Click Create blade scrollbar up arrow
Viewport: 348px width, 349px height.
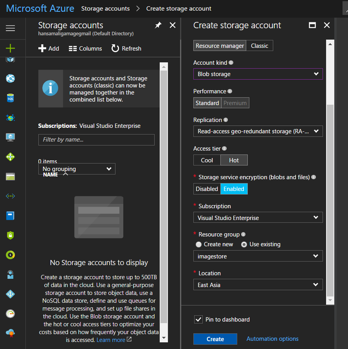tap(330, 44)
